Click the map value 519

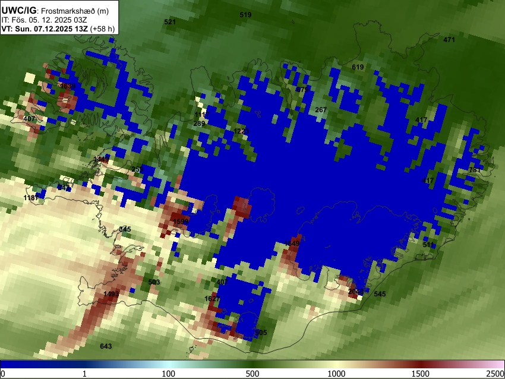pyautogui.click(x=246, y=14)
